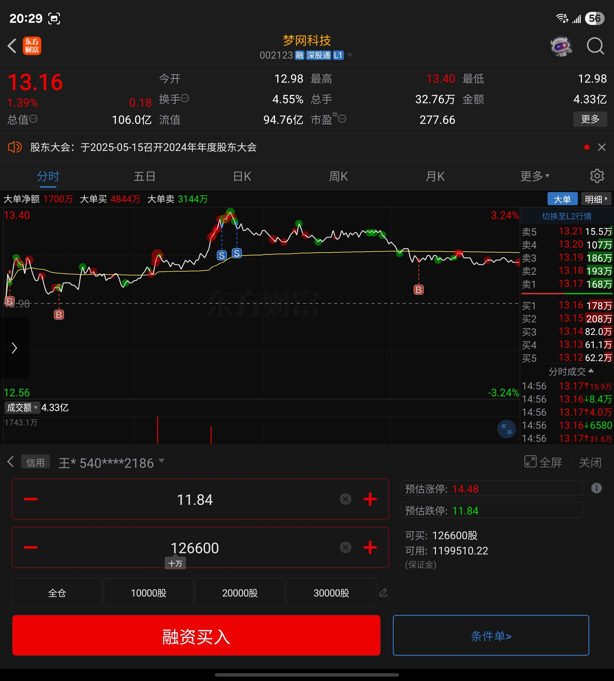Expand the volume chart via fullscreen icon
The image size is (614, 681).
coord(506,429)
